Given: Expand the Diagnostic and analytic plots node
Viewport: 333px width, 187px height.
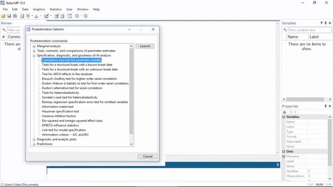Looking at the screenshot, I should pos(34,140).
